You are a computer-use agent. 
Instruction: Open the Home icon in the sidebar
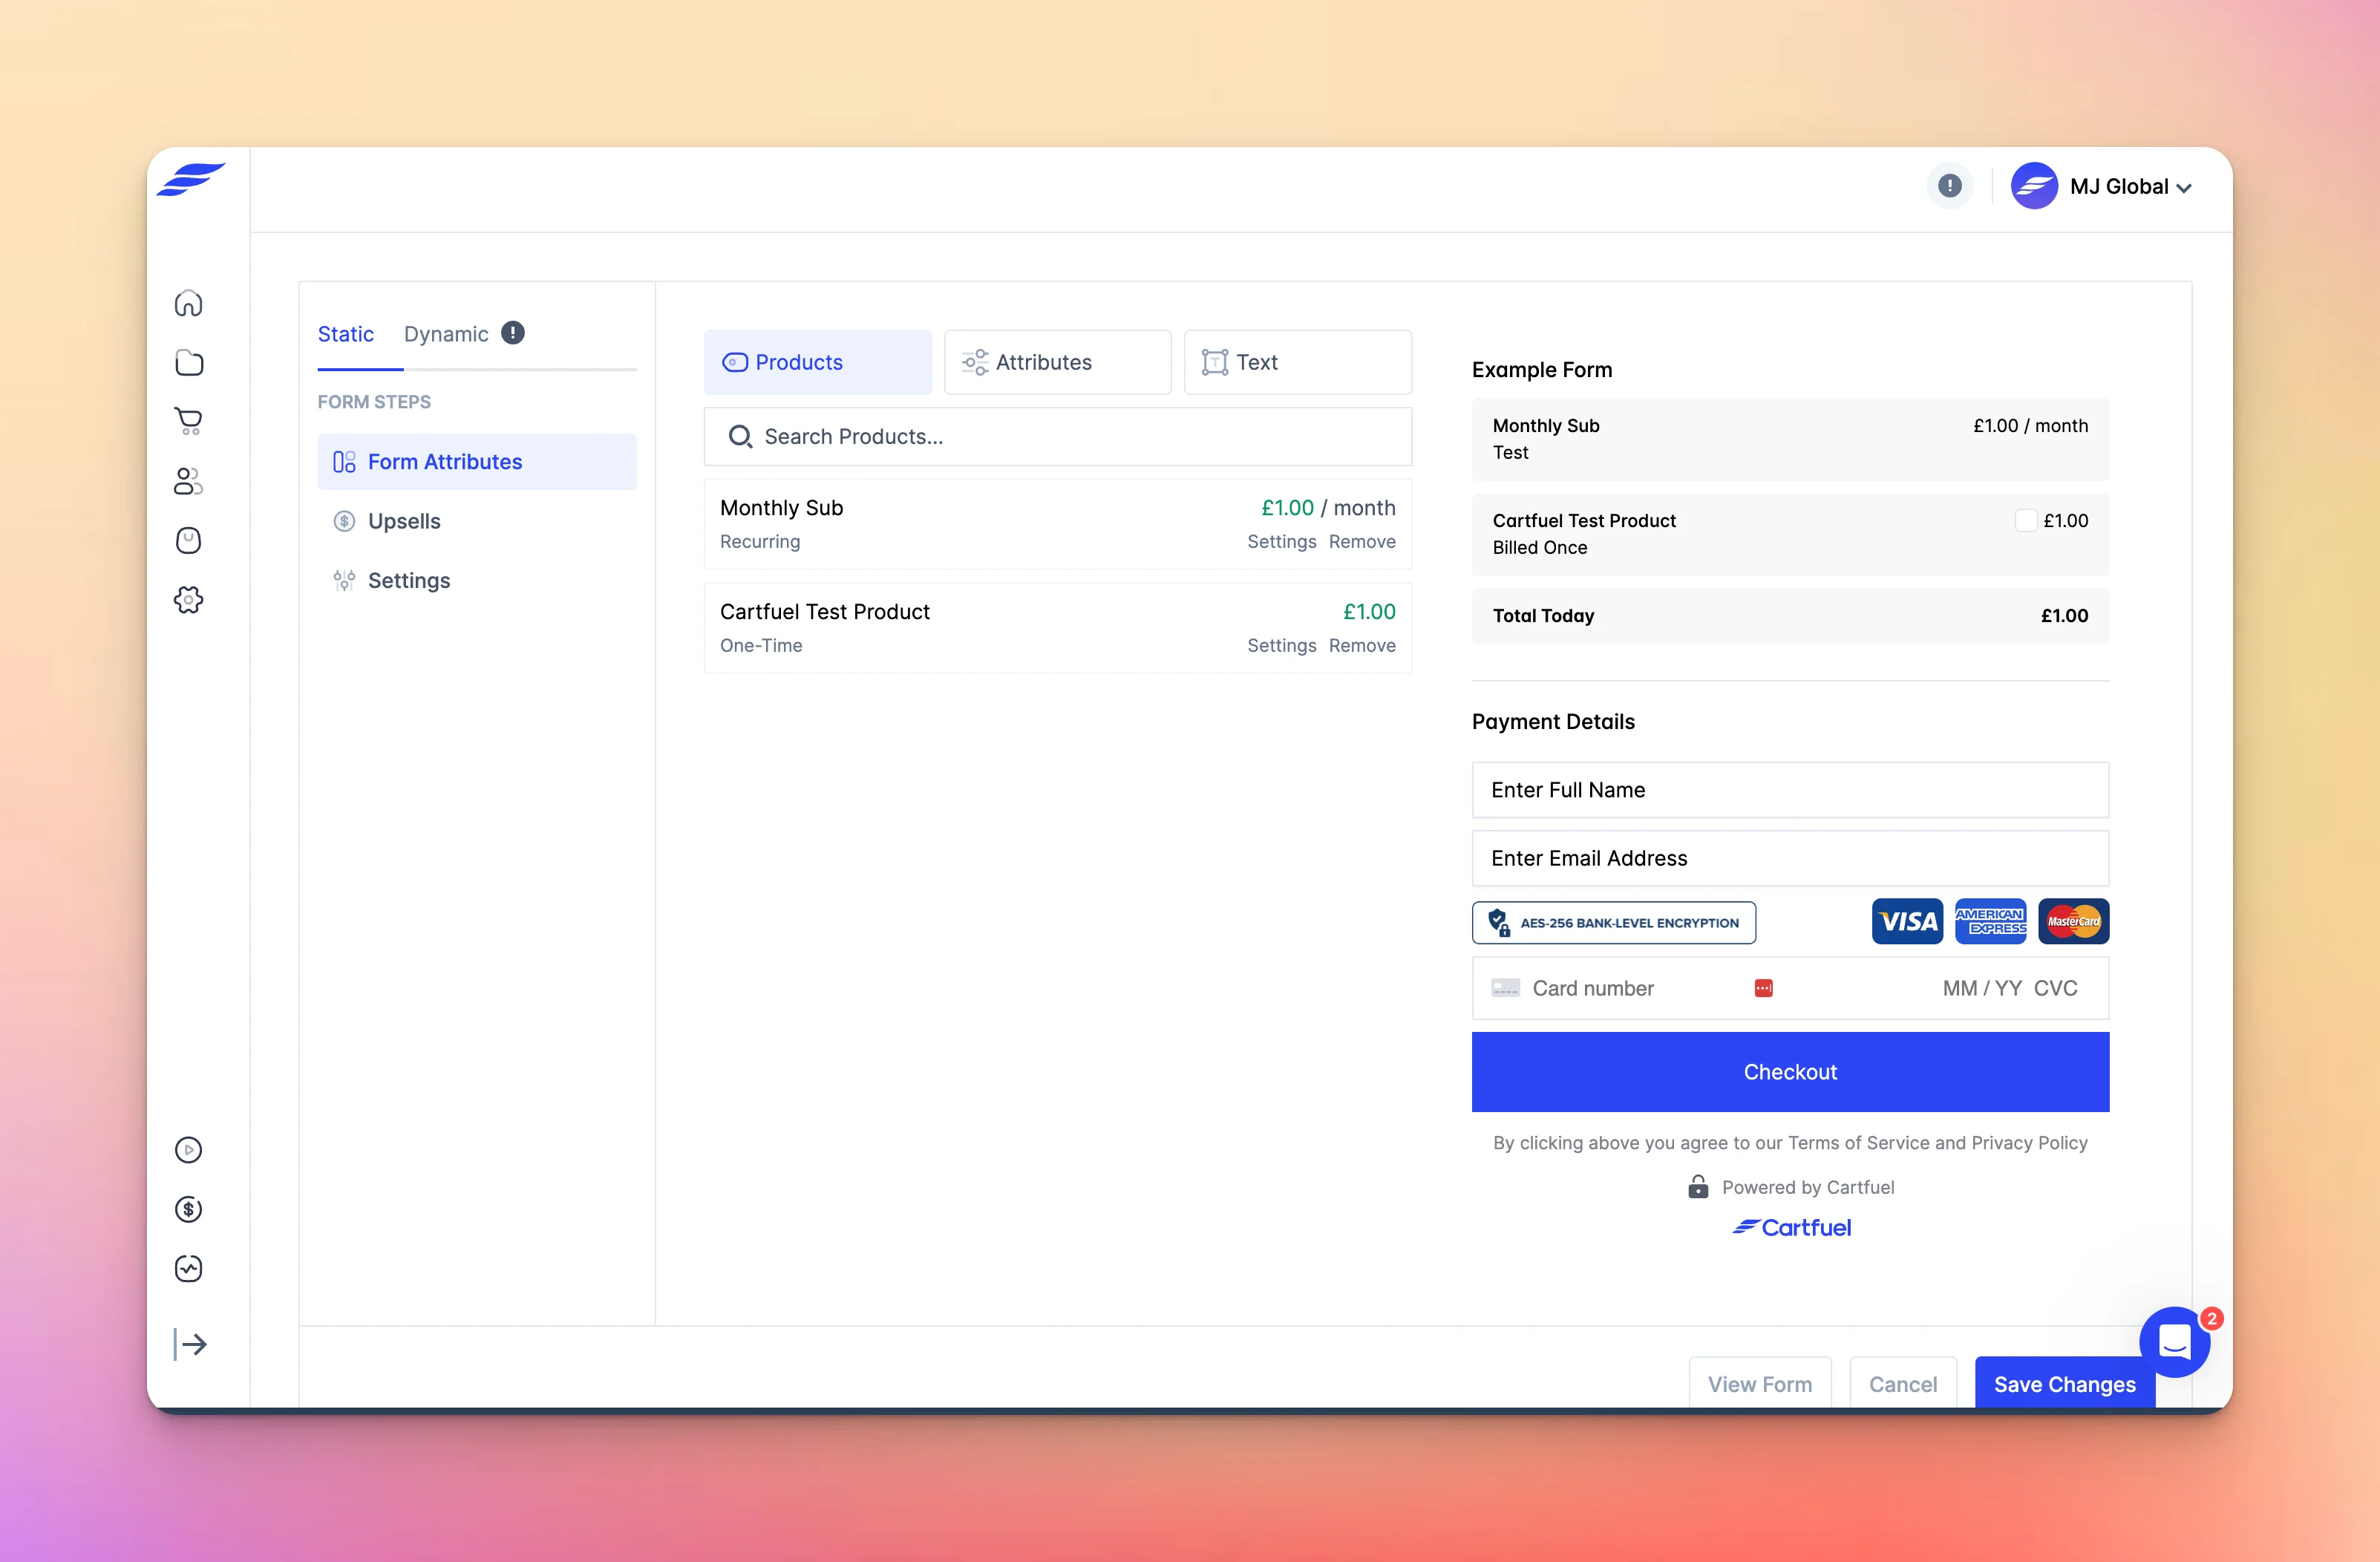point(189,303)
